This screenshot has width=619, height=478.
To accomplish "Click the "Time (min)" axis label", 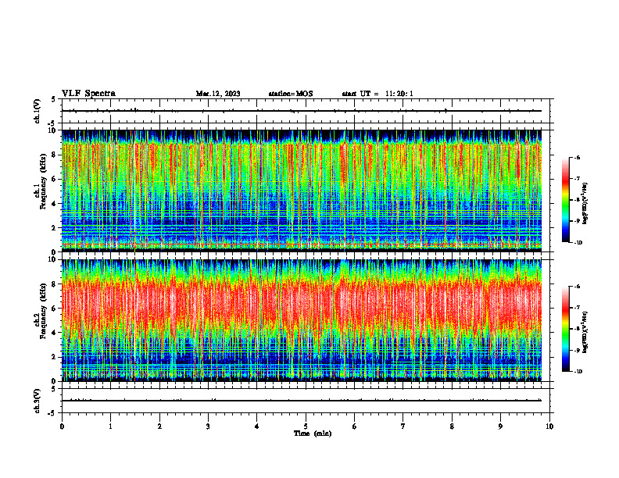I will click(313, 433).
